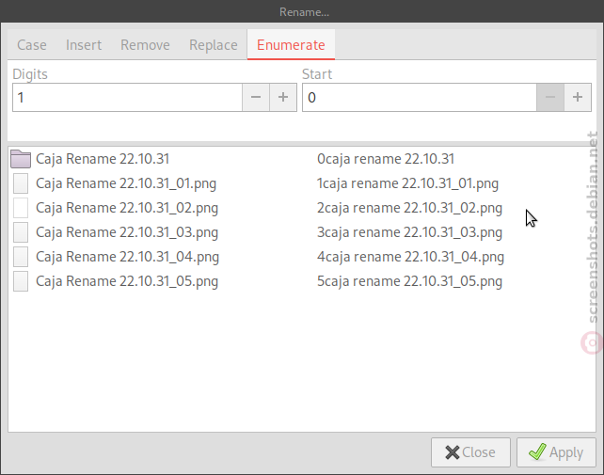Click new name 3caja rename 22.10.31_03.png
The image size is (604, 475).
(409, 232)
